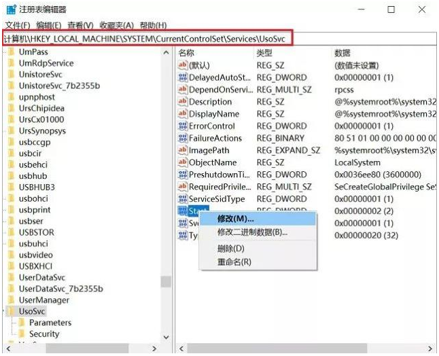The height and width of the screenshot is (356, 439).
Task: Click the Parameters subfolder icon
Action: click(x=21, y=323)
